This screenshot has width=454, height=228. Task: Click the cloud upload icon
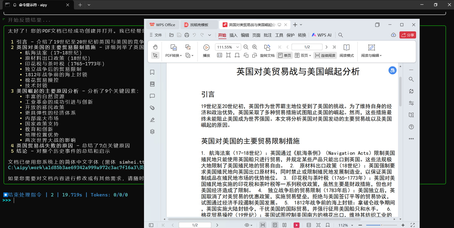click(393, 35)
